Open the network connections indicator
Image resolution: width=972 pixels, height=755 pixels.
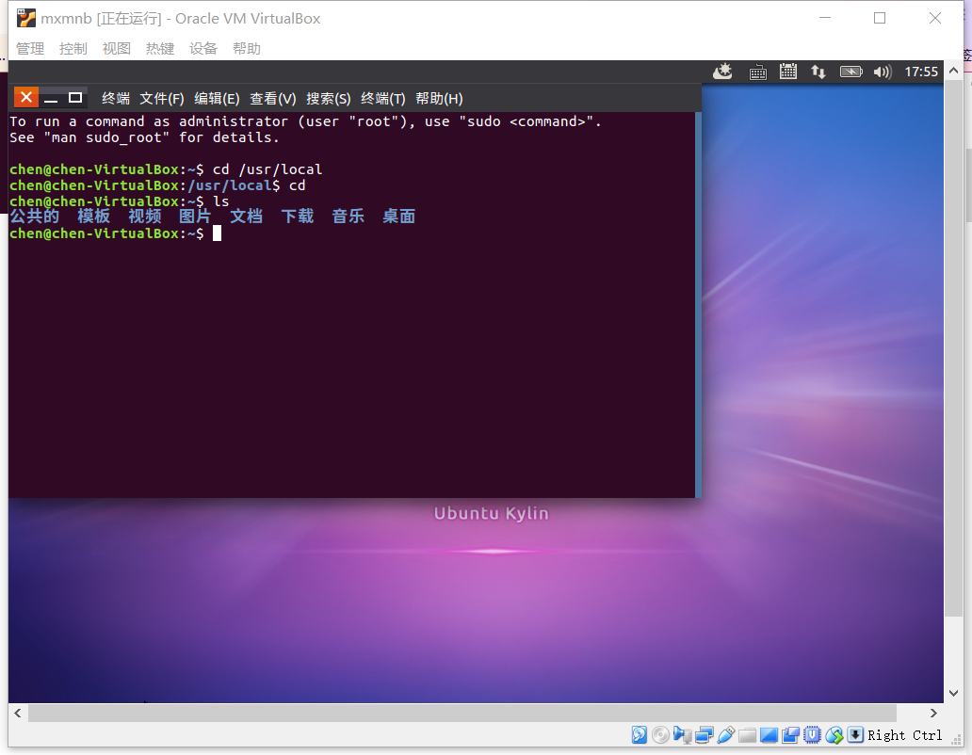click(x=818, y=72)
